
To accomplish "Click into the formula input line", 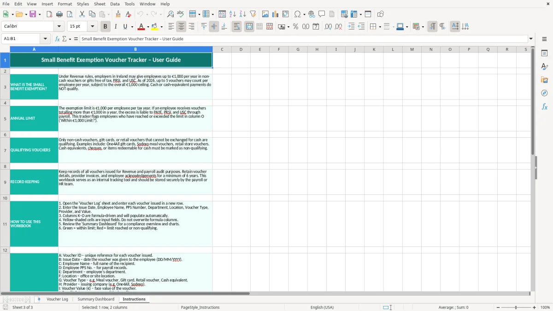I will coord(303,39).
